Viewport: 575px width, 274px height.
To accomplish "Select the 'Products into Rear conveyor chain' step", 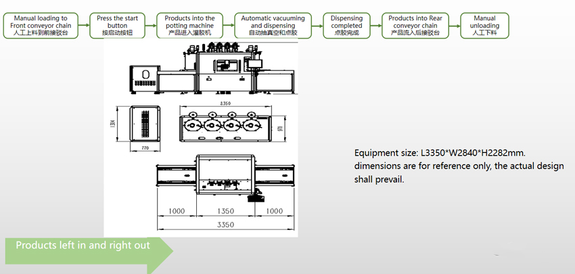I will 415,26.
